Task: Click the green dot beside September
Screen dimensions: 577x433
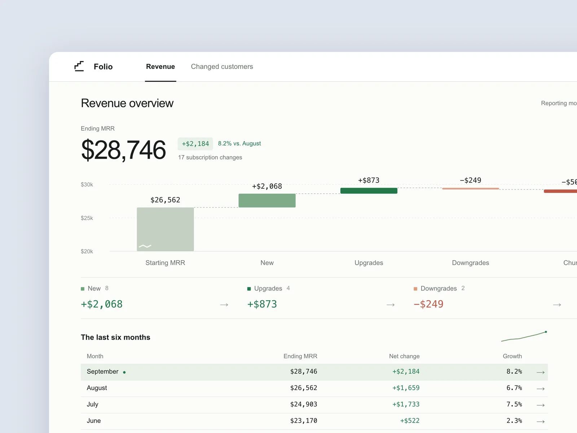Action: (124, 372)
